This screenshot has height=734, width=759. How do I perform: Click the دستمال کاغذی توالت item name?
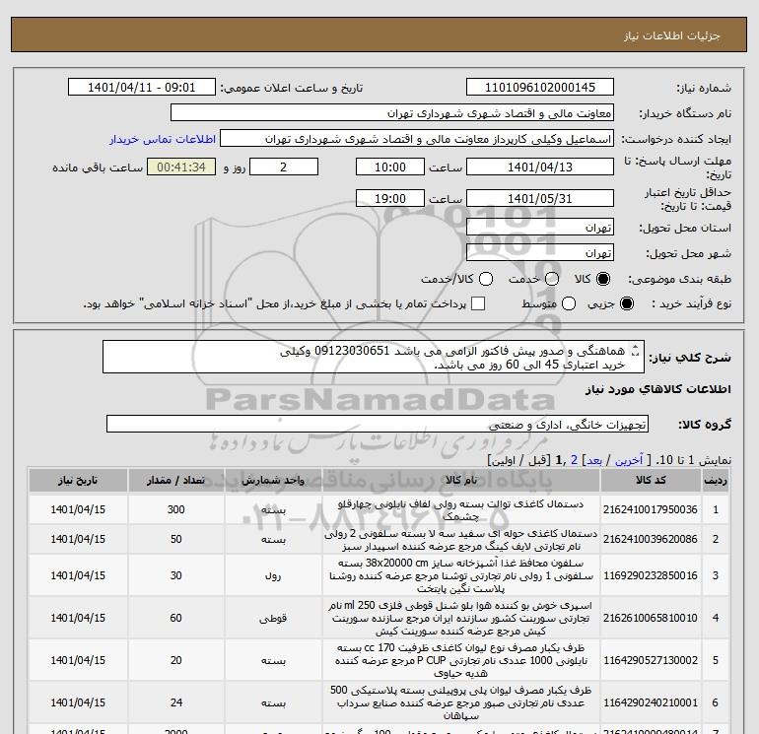point(461,510)
